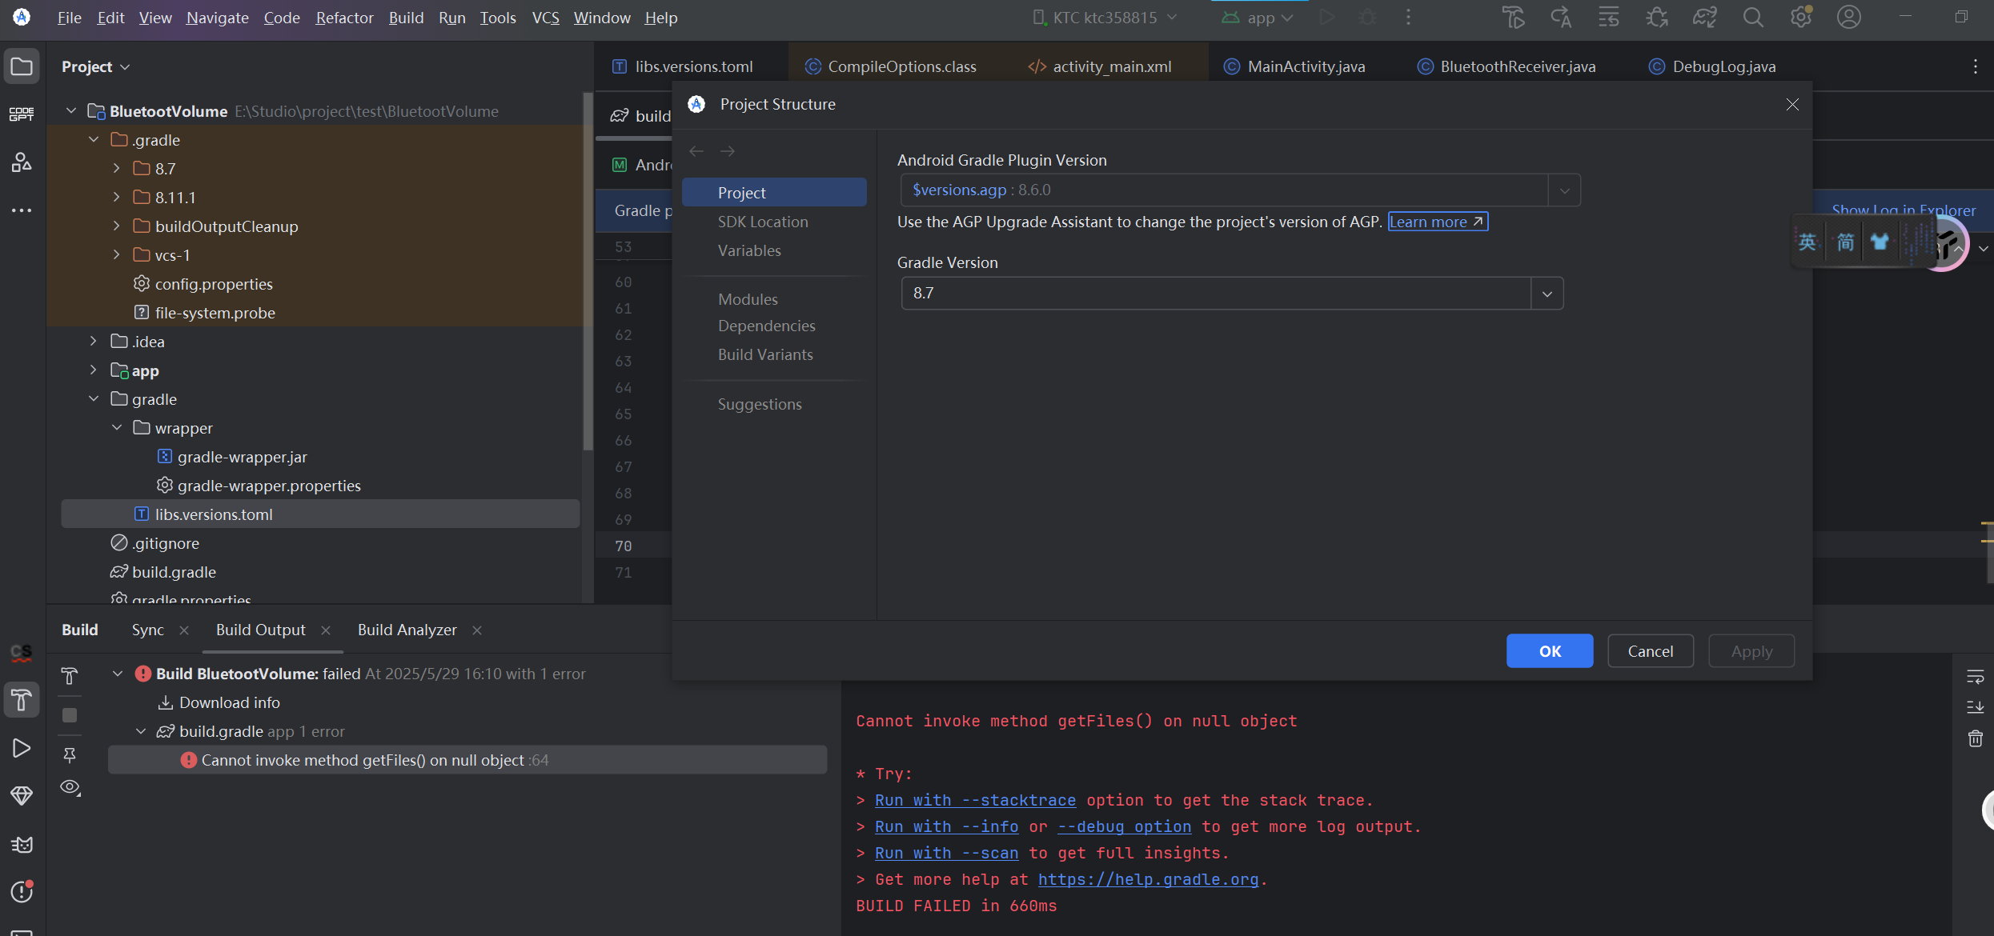Clear build output with trash icon

pyautogui.click(x=1975, y=738)
